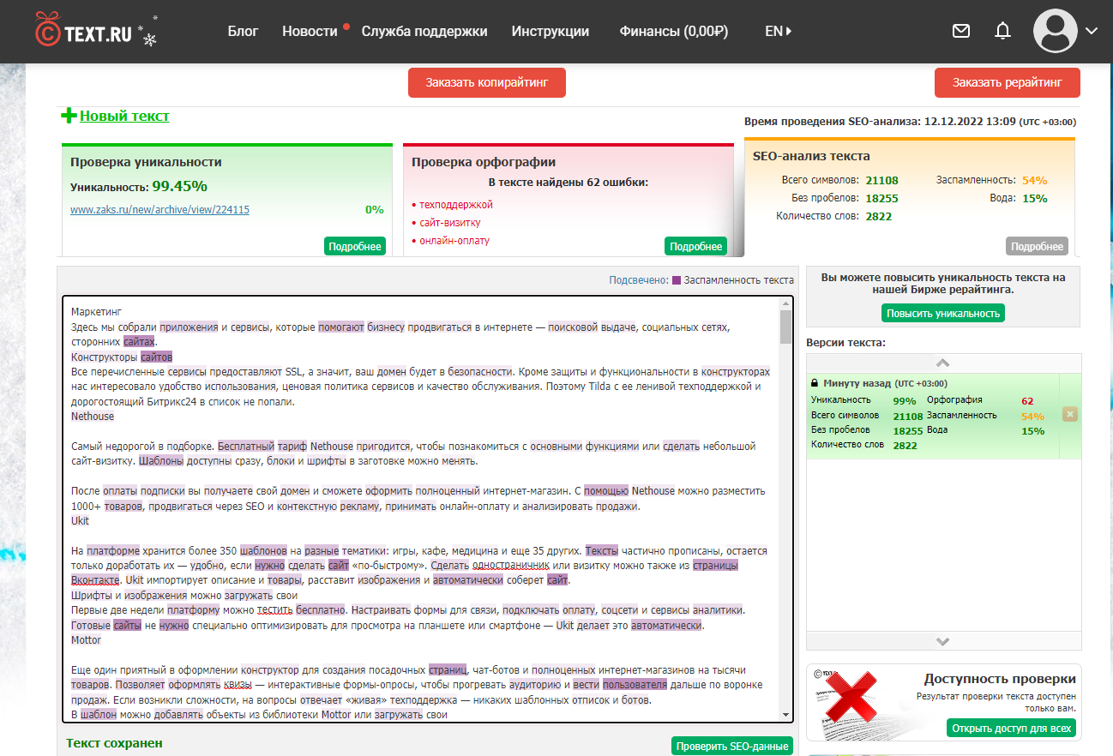Viewport: 1113px width, 756px height.
Task: Click the Вода 15% value in SEO panel
Action: coord(1034,198)
